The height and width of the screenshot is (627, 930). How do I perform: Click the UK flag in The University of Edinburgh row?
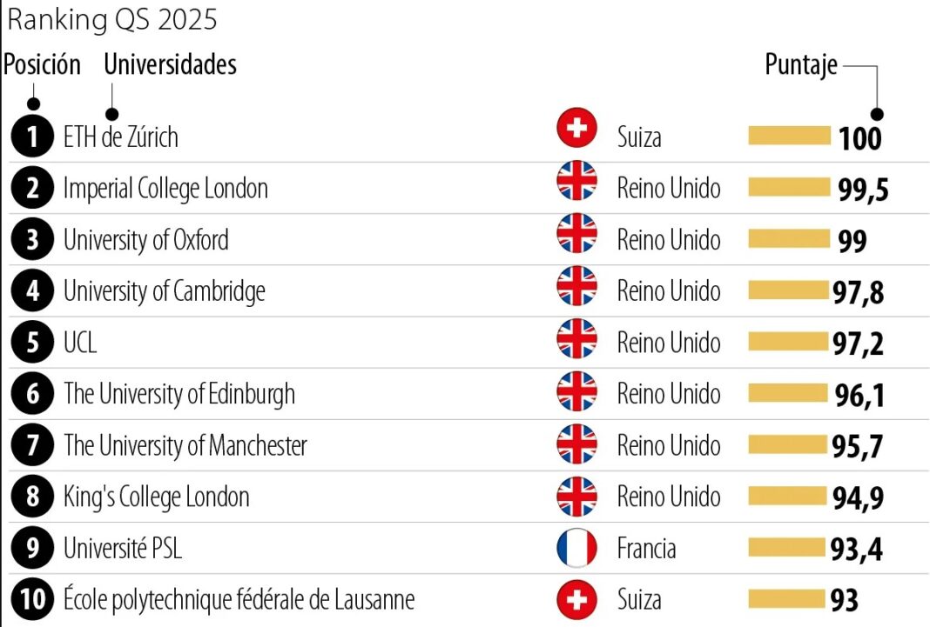tap(576, 392)
